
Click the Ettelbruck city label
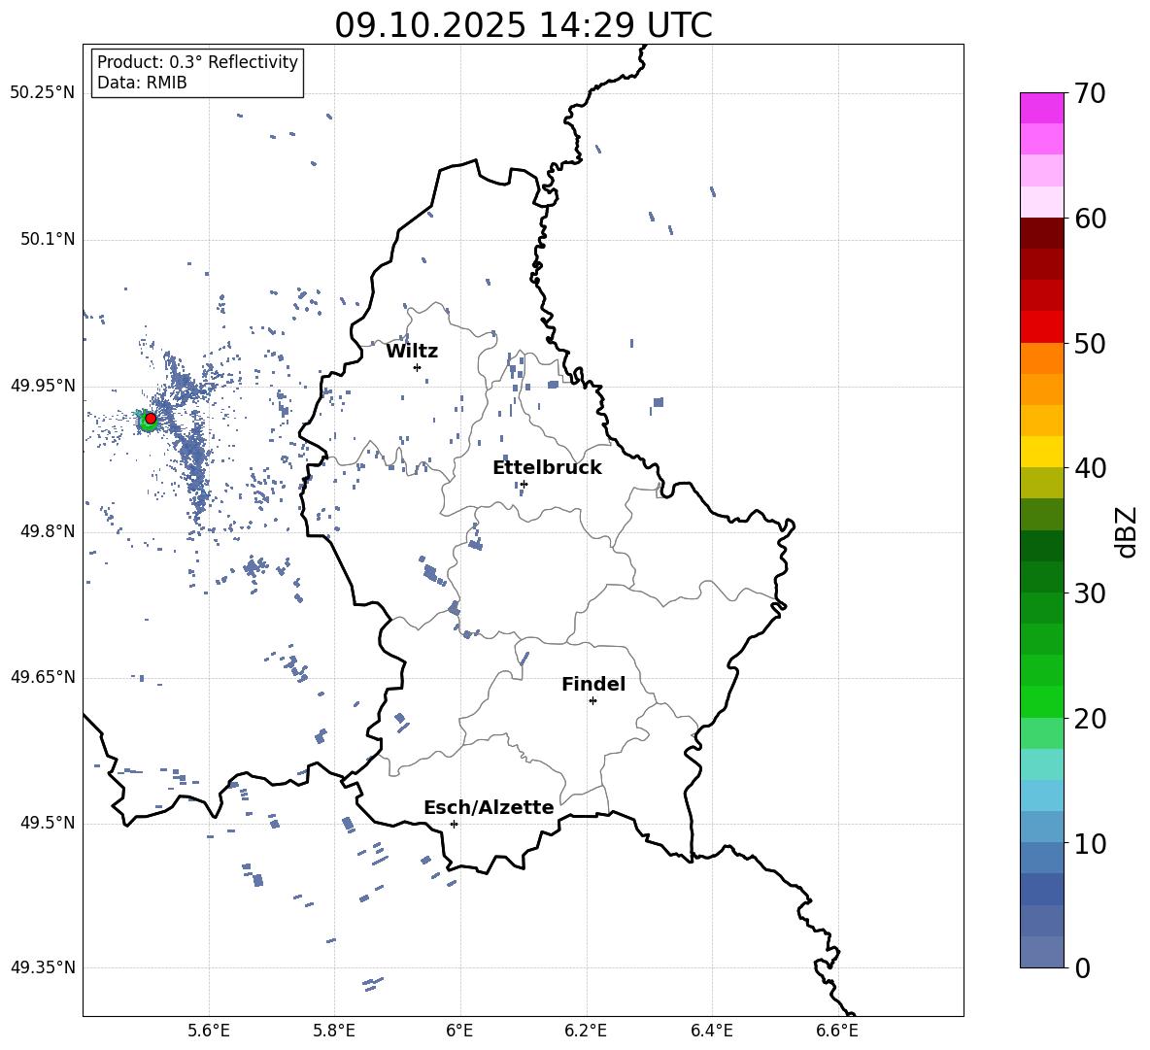pos(547,468)
